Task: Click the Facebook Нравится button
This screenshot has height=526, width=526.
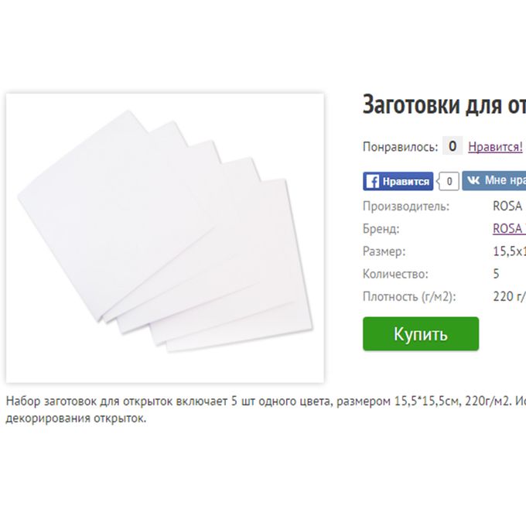Action: 398,181
